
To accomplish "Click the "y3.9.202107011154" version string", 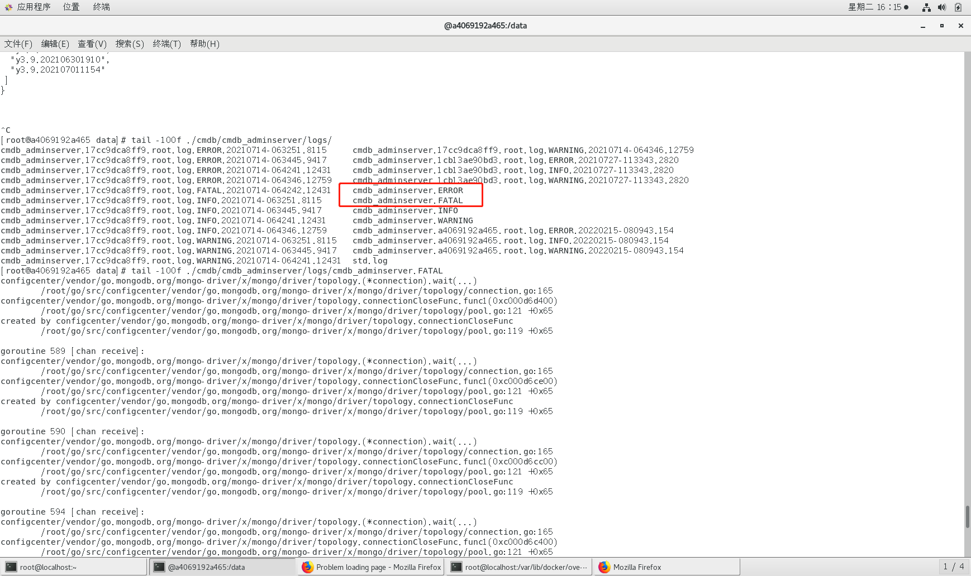I will pyautogui.click(x=58, y=70).
